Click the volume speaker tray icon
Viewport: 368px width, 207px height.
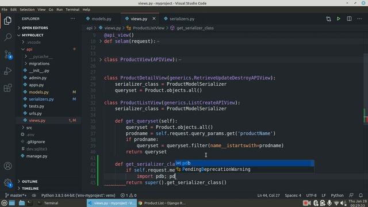[343, 203]
